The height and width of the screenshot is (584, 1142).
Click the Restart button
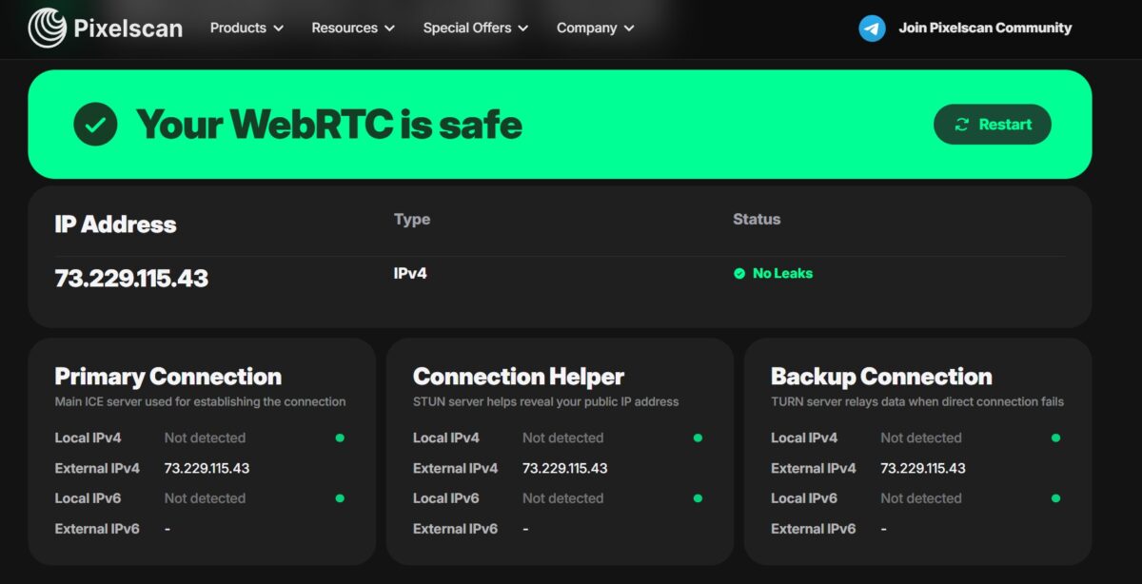click(993, 125)
